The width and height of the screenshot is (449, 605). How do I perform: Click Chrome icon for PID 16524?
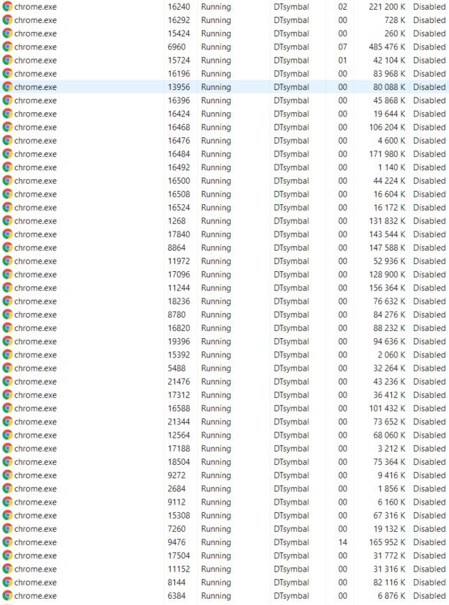point(8,207)
